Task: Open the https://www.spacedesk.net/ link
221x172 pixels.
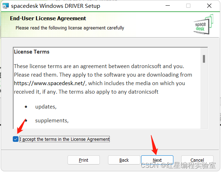Action: point(50,83)
